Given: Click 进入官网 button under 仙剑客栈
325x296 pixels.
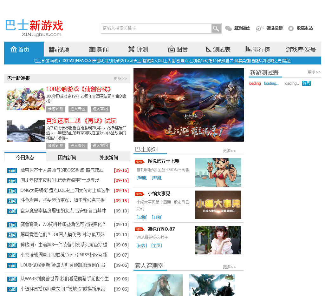Looking at the screenshot, I should pos(100,109).
